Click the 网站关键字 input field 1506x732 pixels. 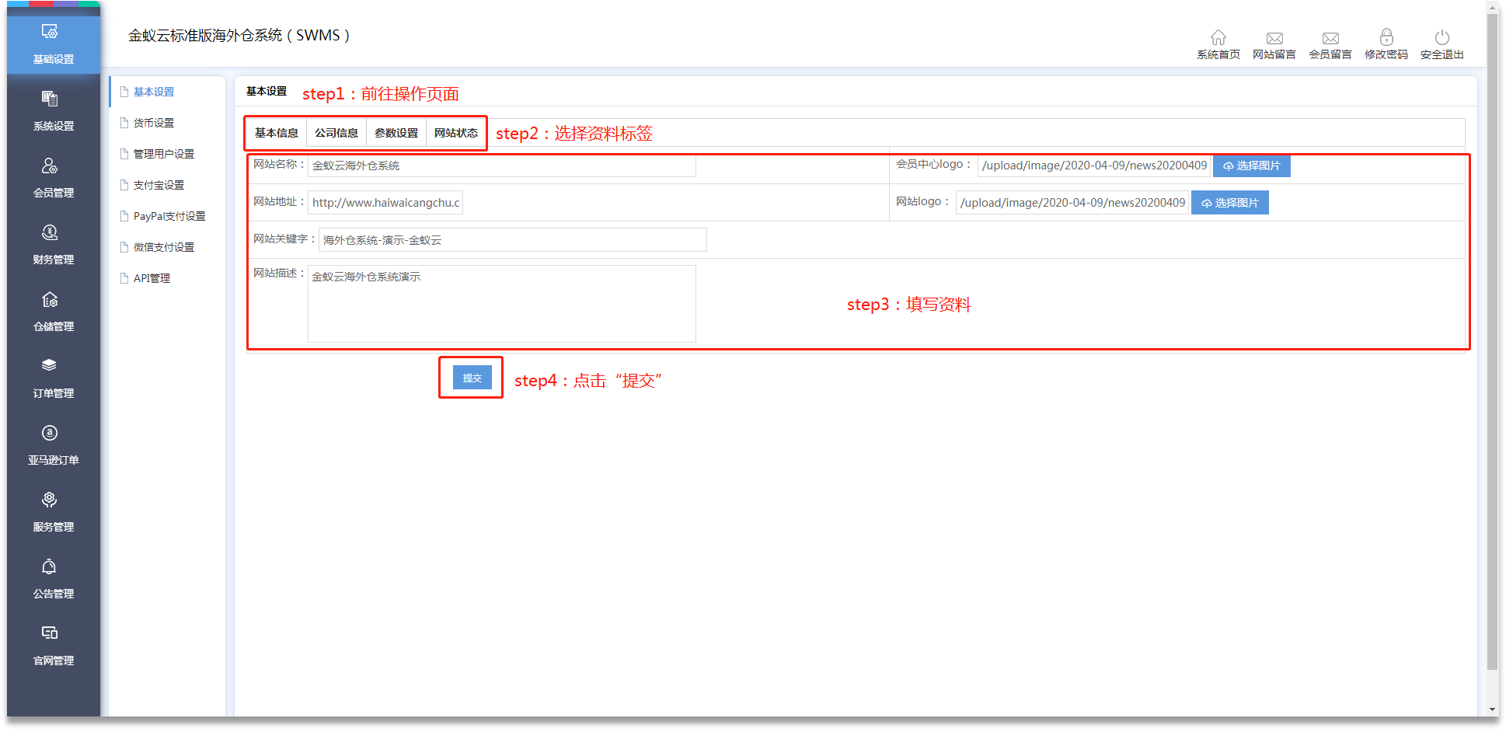point(512,240)
